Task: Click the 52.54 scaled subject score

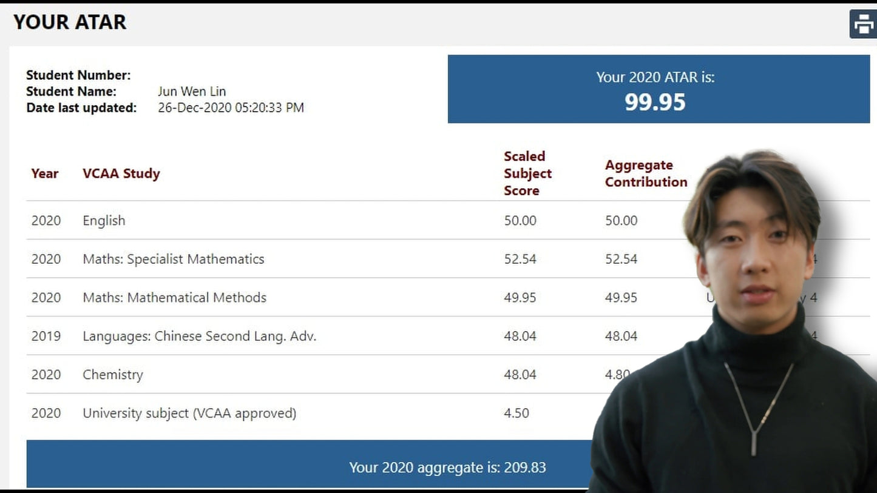Action: point(520,259)
